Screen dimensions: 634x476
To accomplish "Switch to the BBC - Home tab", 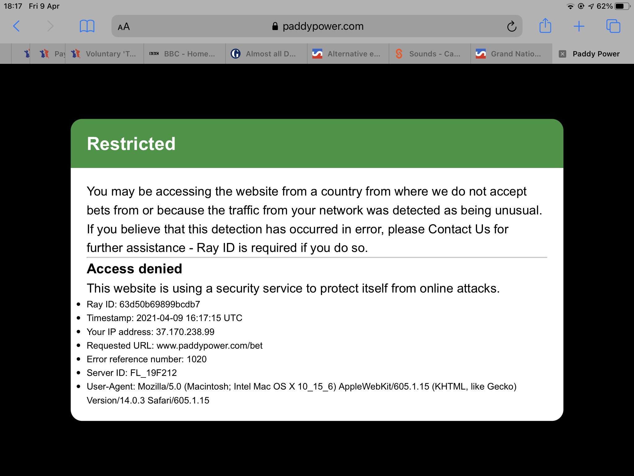I will [x=185, y=54].
